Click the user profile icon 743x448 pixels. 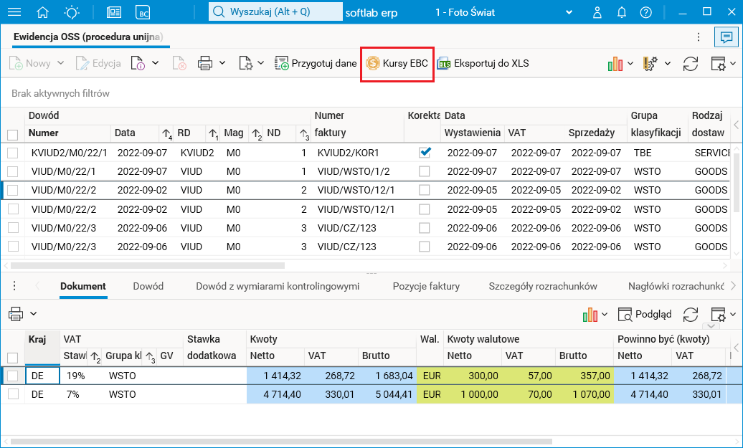pos(597,12)
